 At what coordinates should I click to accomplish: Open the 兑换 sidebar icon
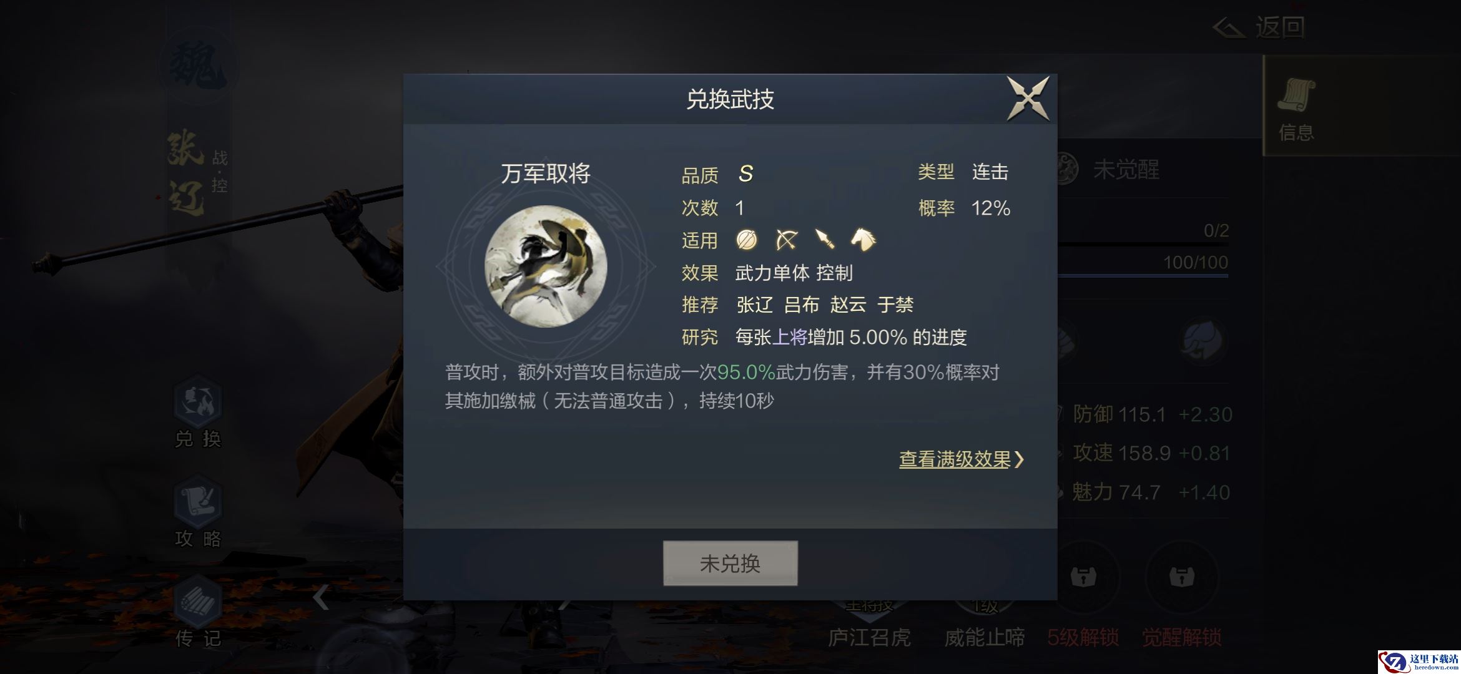coord(198,412)
